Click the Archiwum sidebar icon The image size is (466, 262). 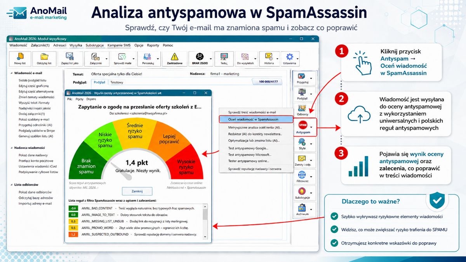[302, 208]
